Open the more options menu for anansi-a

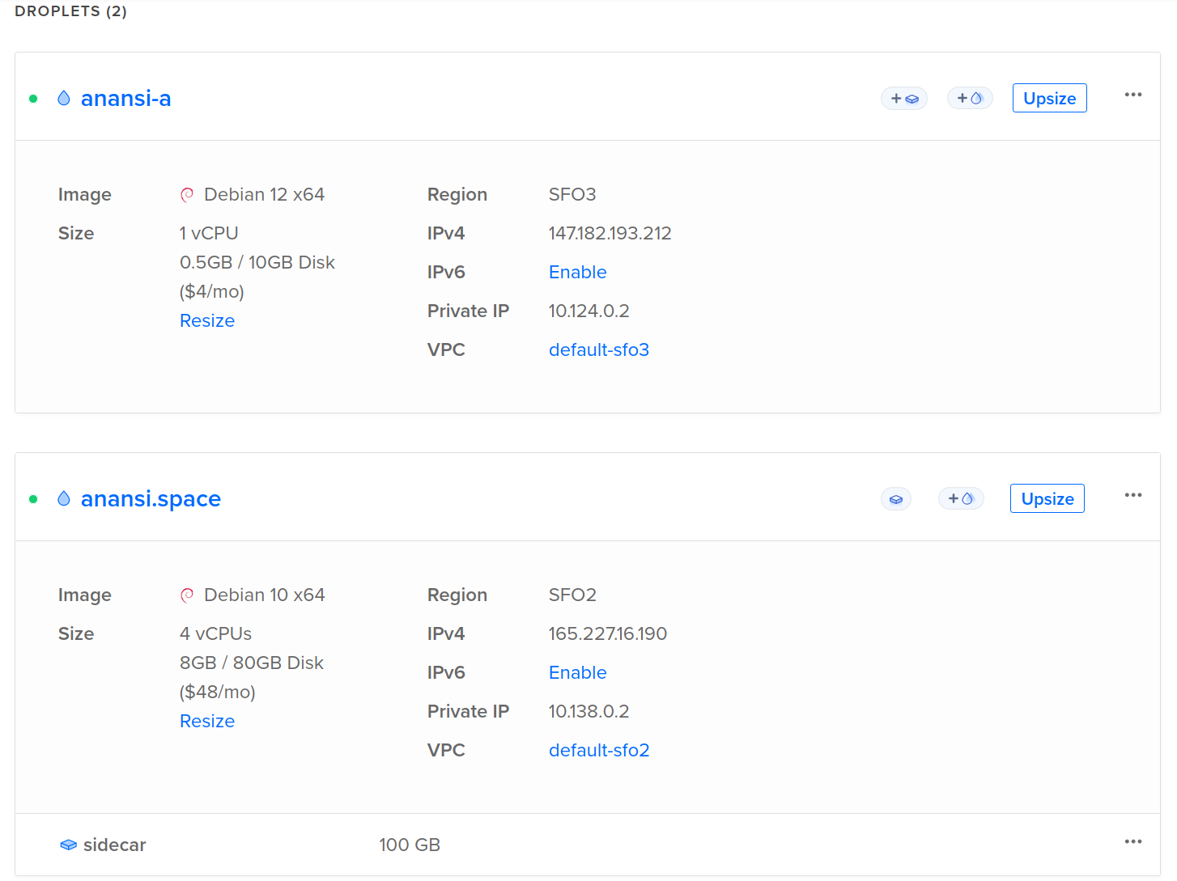pos(1132,95)
